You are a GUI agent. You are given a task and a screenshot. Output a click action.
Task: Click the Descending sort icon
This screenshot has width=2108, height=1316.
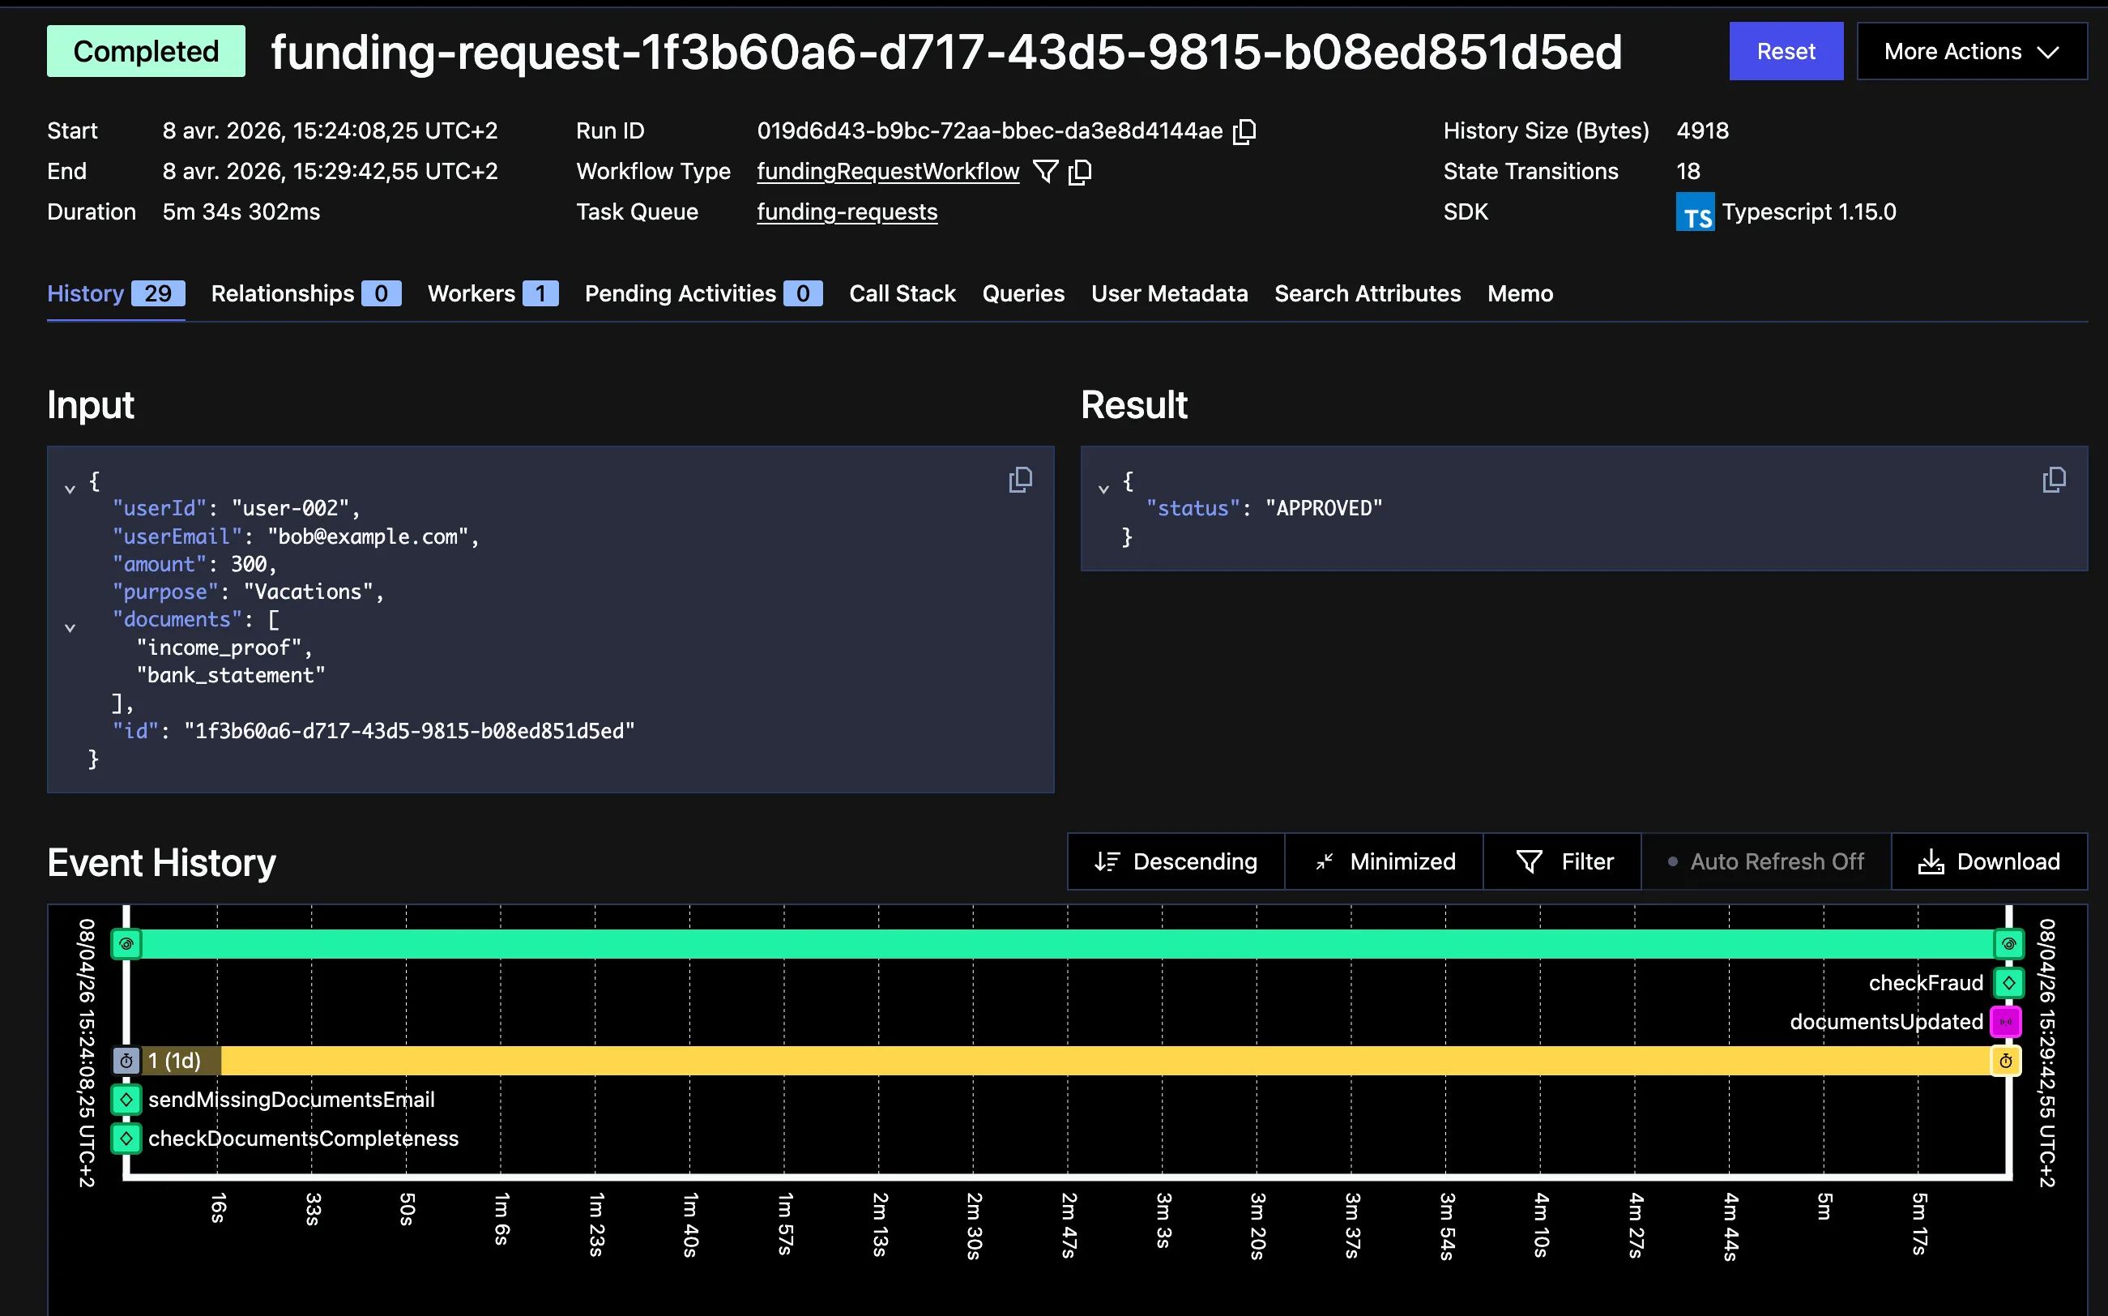pyautogui.click(x=1107, y=861)
